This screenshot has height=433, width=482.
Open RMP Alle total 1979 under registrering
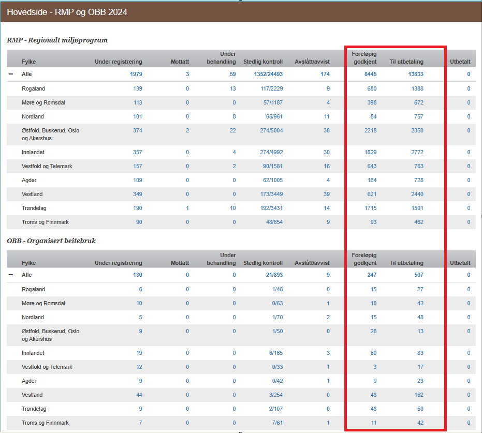pos(136,74)
